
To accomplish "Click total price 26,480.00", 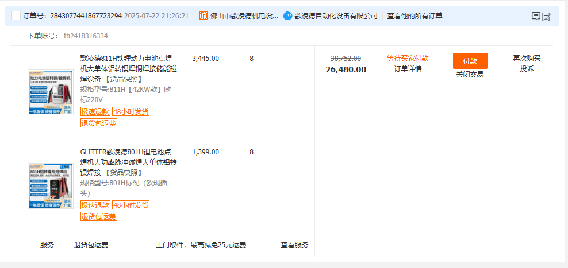I will tap(346, 69).
